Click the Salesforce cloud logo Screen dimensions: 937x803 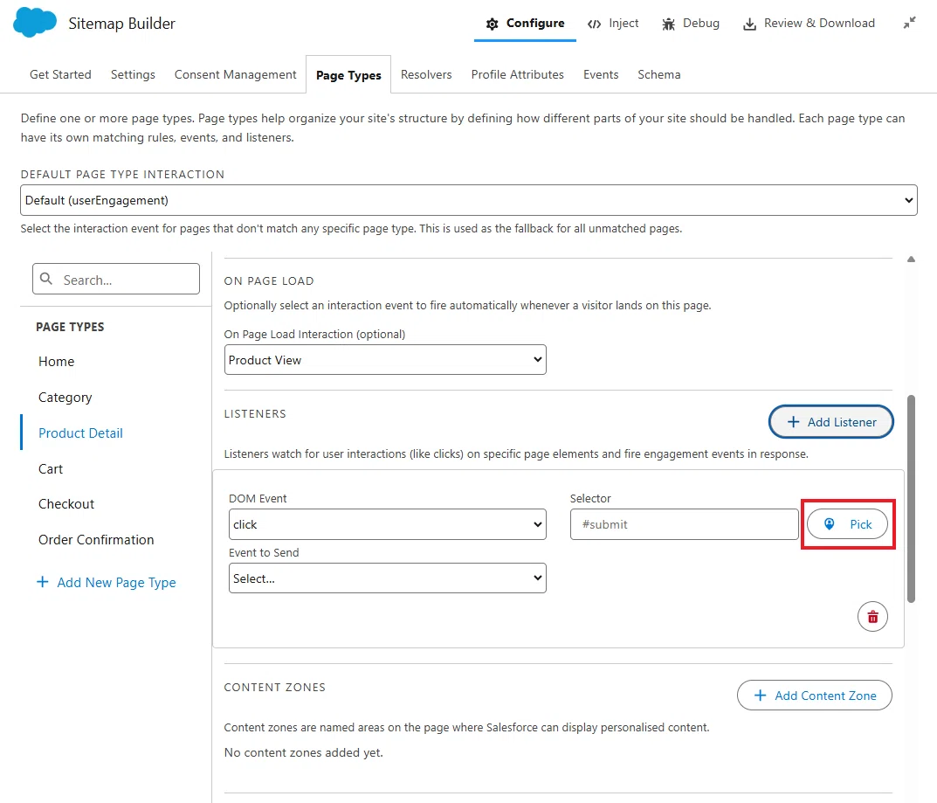[x=35, y=23]
